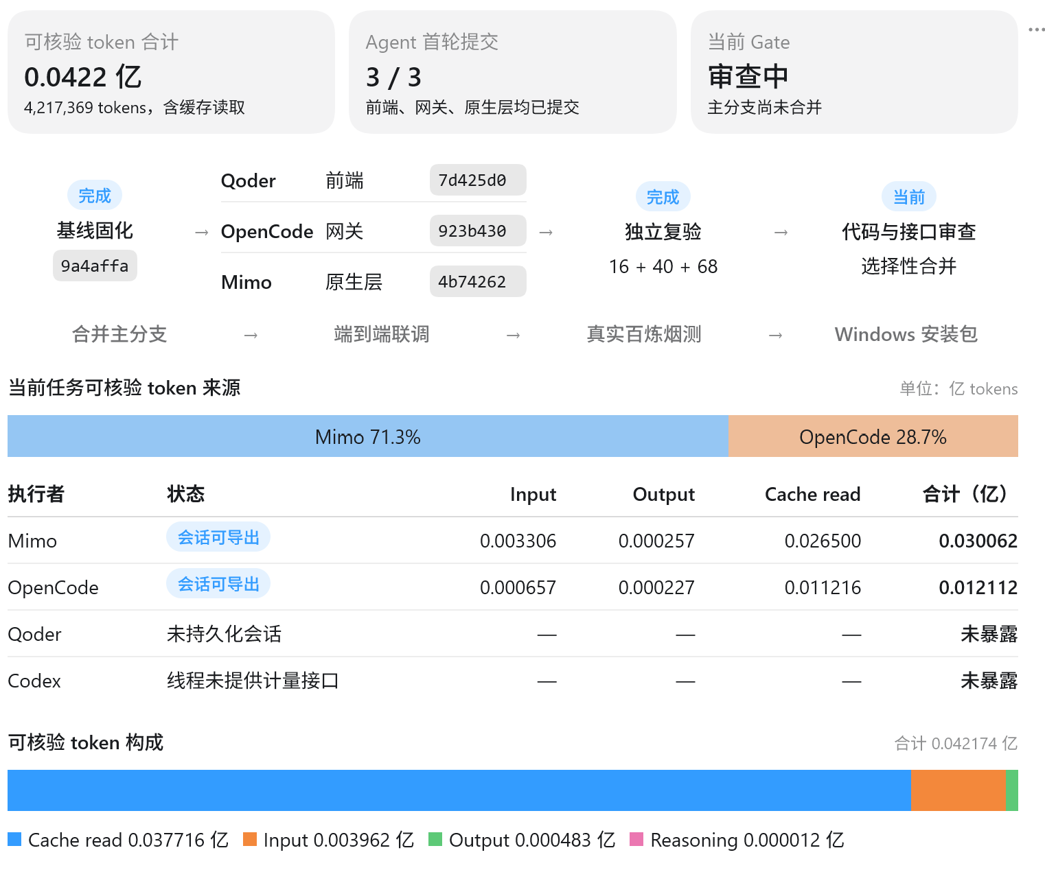Click 未持久化会话 status in Qoder row

coord(225,634)
